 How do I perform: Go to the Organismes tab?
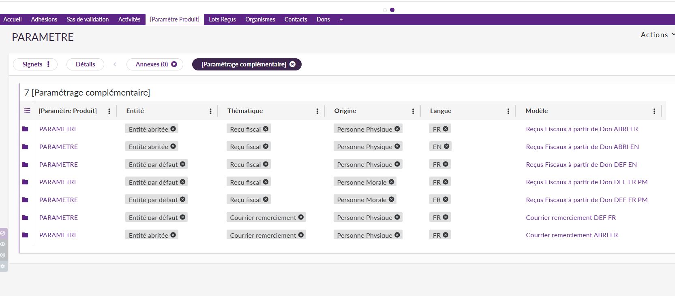tap(260, 19)
